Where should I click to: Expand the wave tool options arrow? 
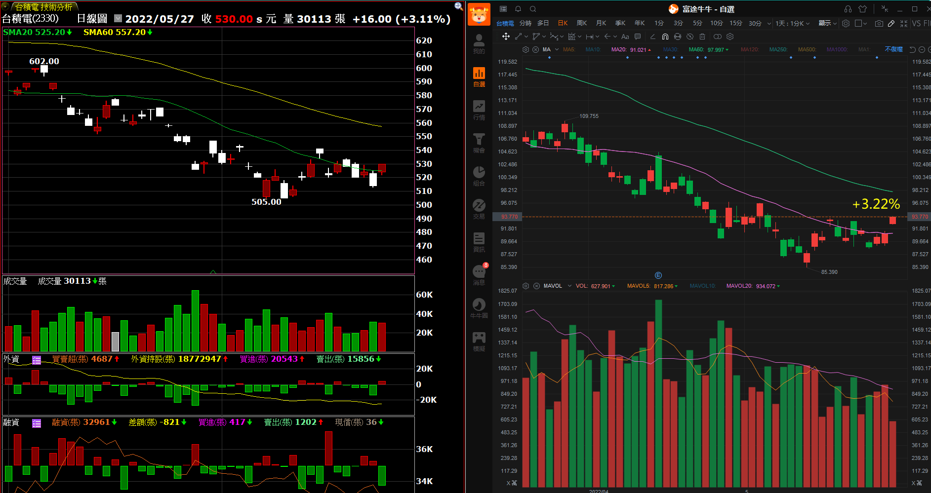point(562,37)
